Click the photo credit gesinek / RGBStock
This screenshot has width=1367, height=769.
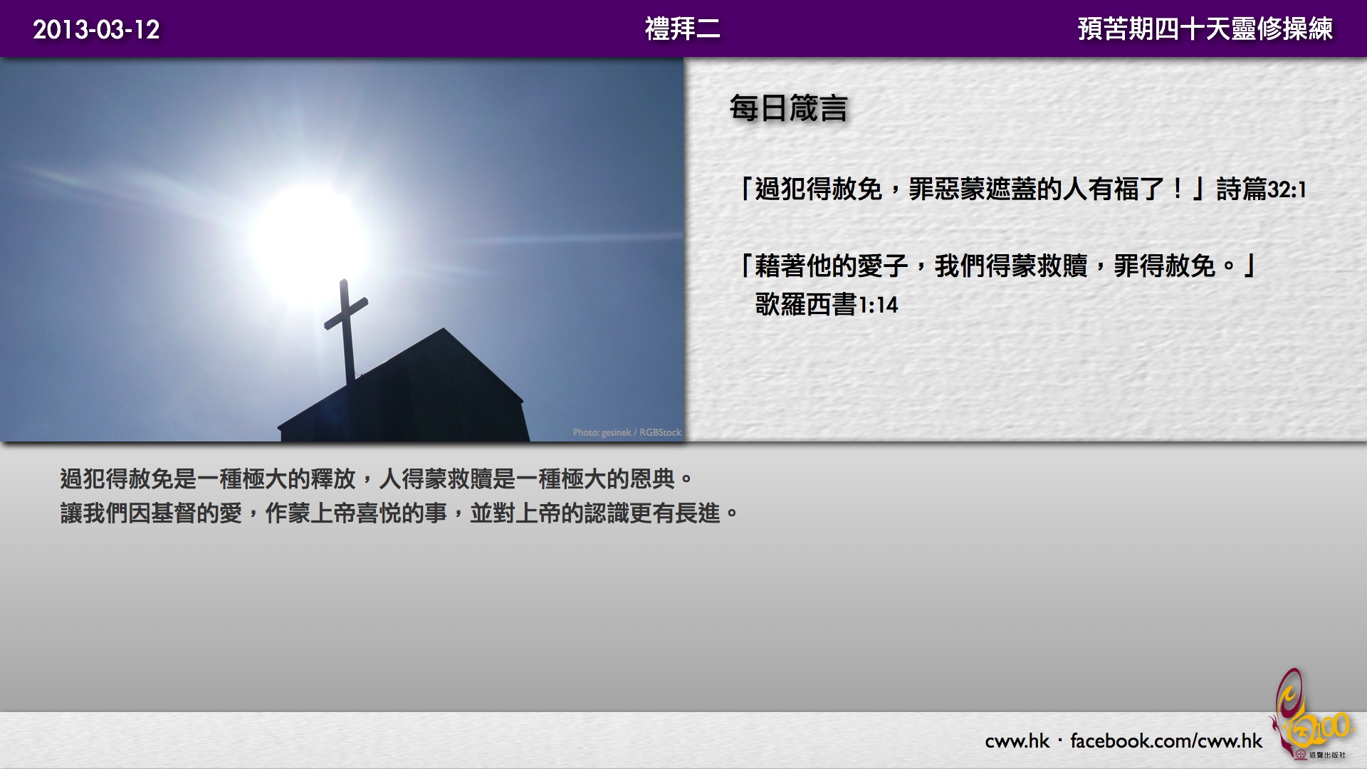627,432
